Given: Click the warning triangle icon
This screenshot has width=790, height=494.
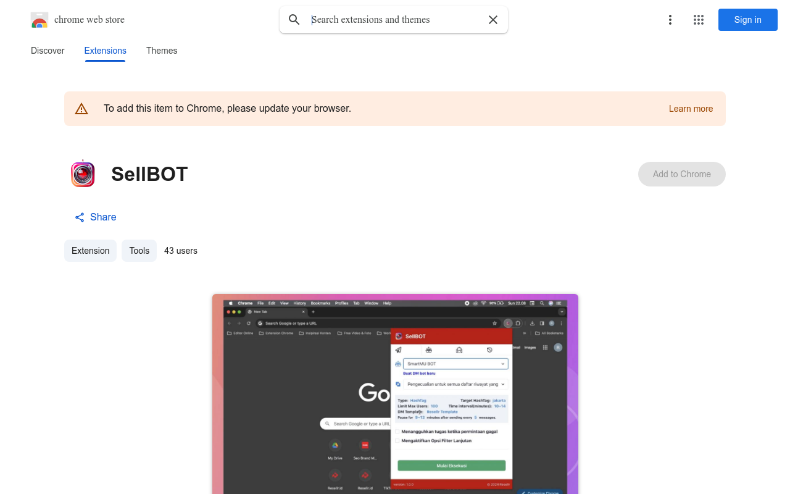Looking at the screenshot, I should [81, 109].
